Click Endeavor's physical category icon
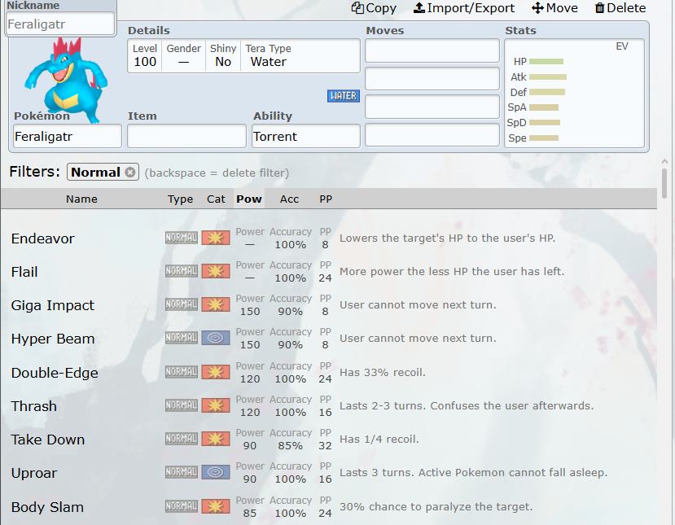 click(x=216, y=238)
